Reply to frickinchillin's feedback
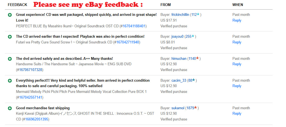The height and width of the screenshot is (127, 286). pos(237,20)
